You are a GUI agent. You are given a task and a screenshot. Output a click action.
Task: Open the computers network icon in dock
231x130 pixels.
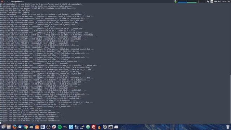coord(77,127)
